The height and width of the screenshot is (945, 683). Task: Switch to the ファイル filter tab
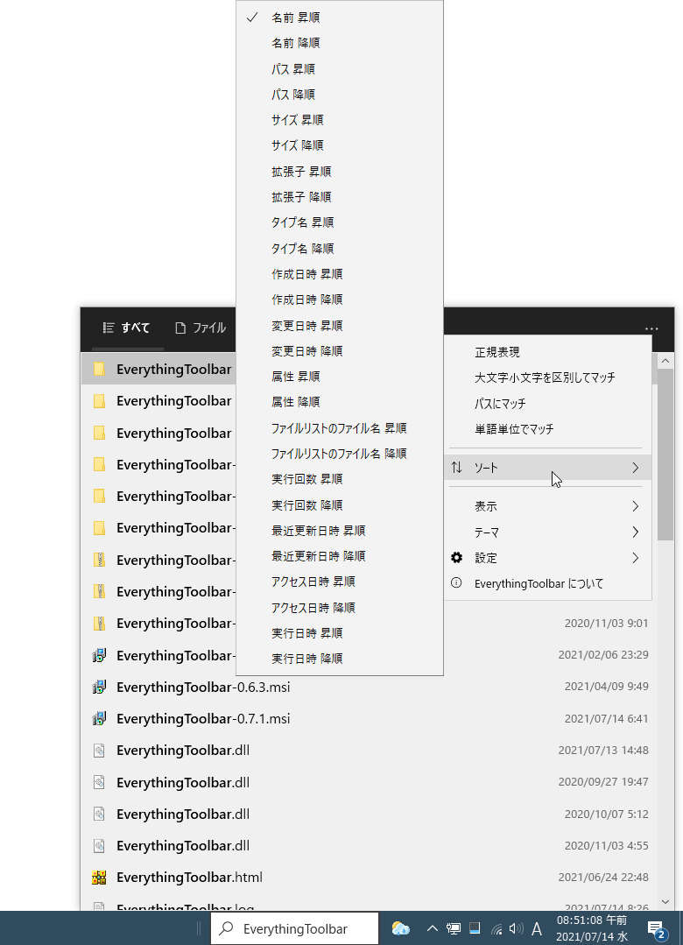201,328
